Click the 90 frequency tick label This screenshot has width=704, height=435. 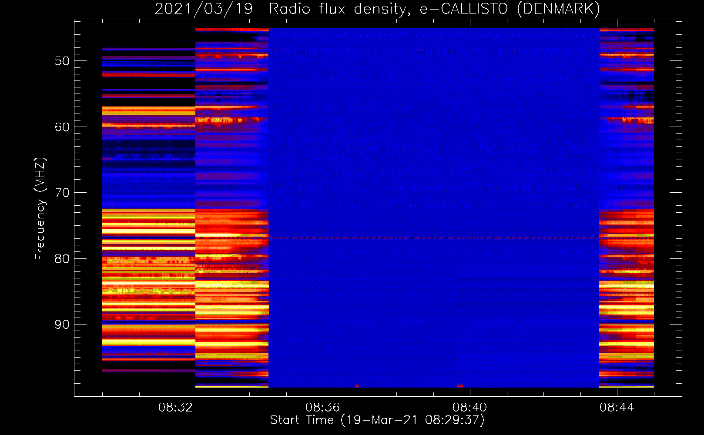[x=62, y=325]
